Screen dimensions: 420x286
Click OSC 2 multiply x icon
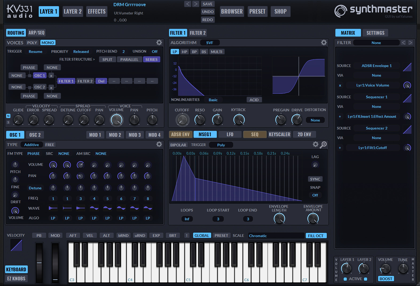[x=51, y=87]
